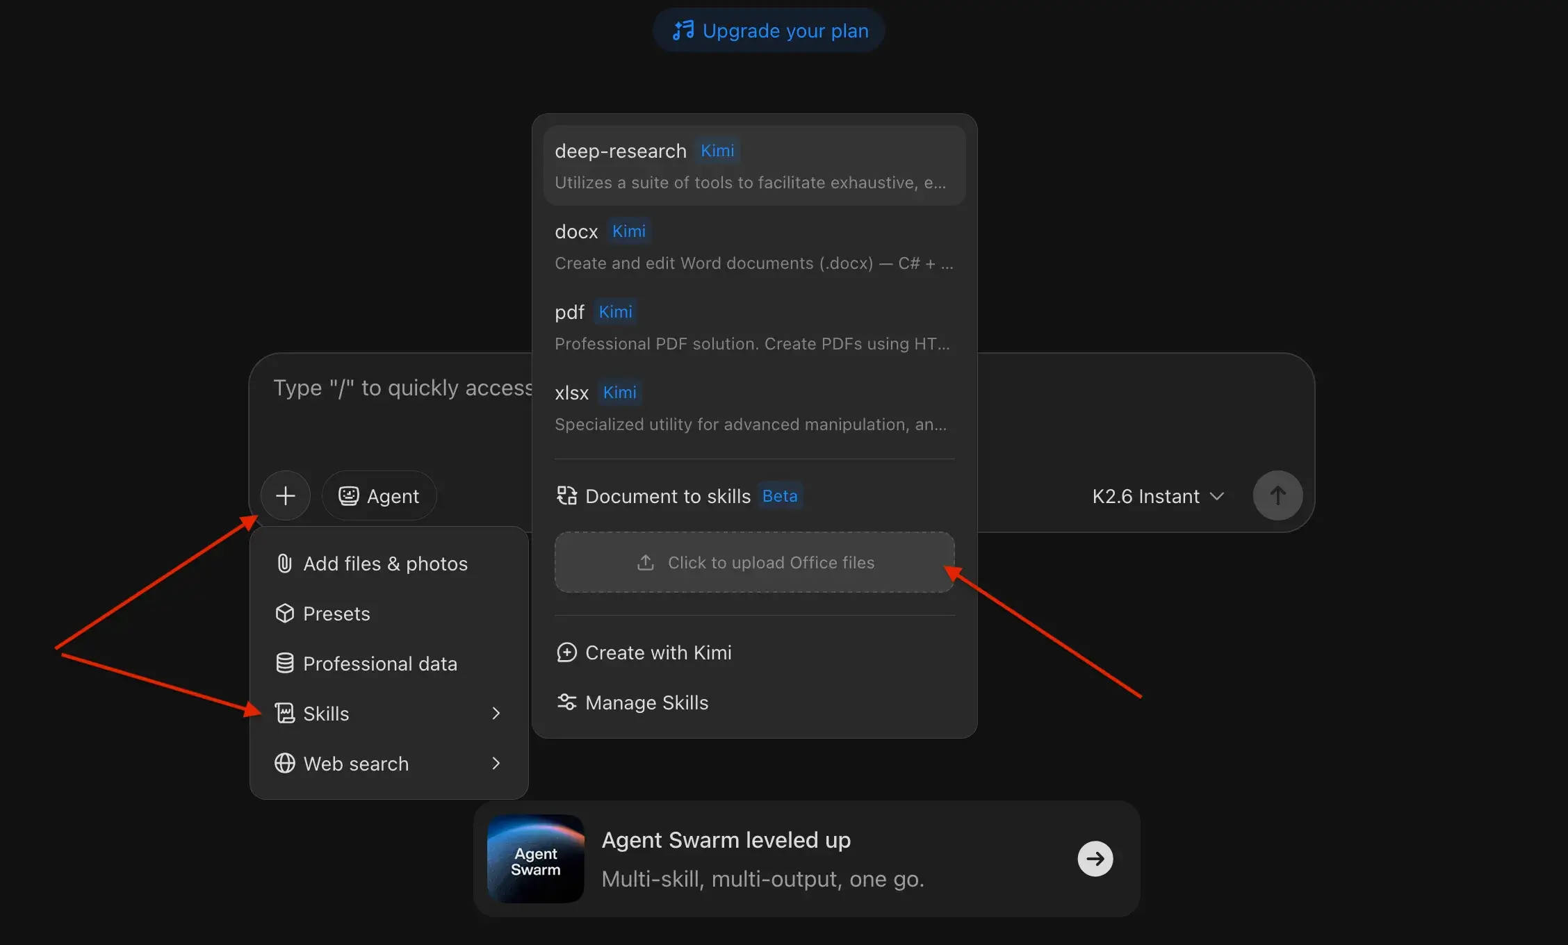Click Create with Kimi
The image size is (1568, 945).
point(754,652)
